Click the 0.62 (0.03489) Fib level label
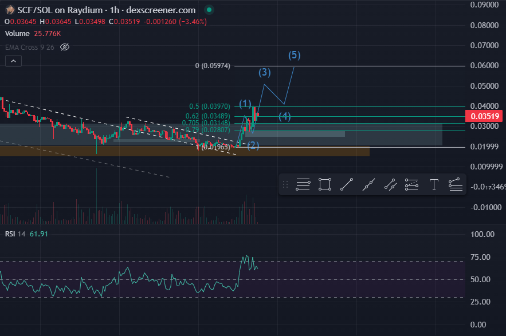Image resolution: width=506 pixels, height=336 pixels. (208, 116)
